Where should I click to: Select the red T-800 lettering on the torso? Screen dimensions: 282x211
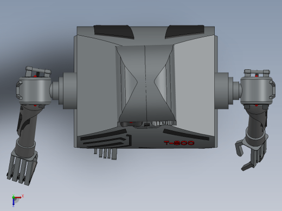tap(179, 143)
